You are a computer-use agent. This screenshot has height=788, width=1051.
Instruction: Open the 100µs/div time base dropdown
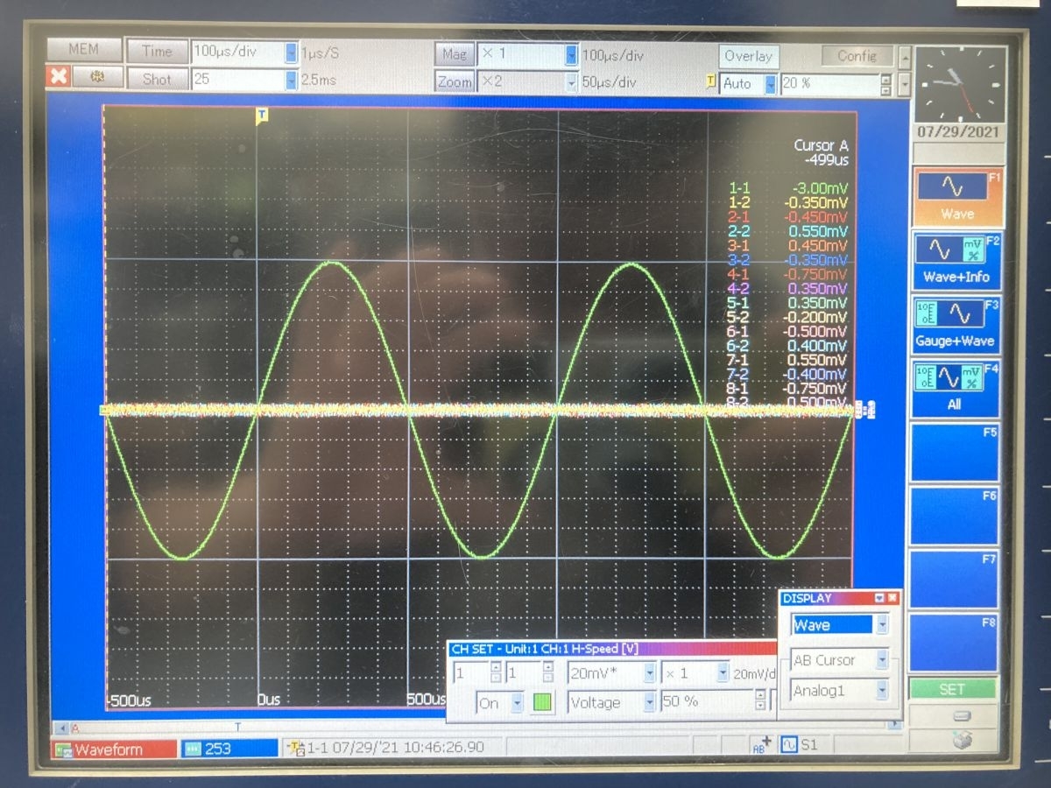[291, 53]
